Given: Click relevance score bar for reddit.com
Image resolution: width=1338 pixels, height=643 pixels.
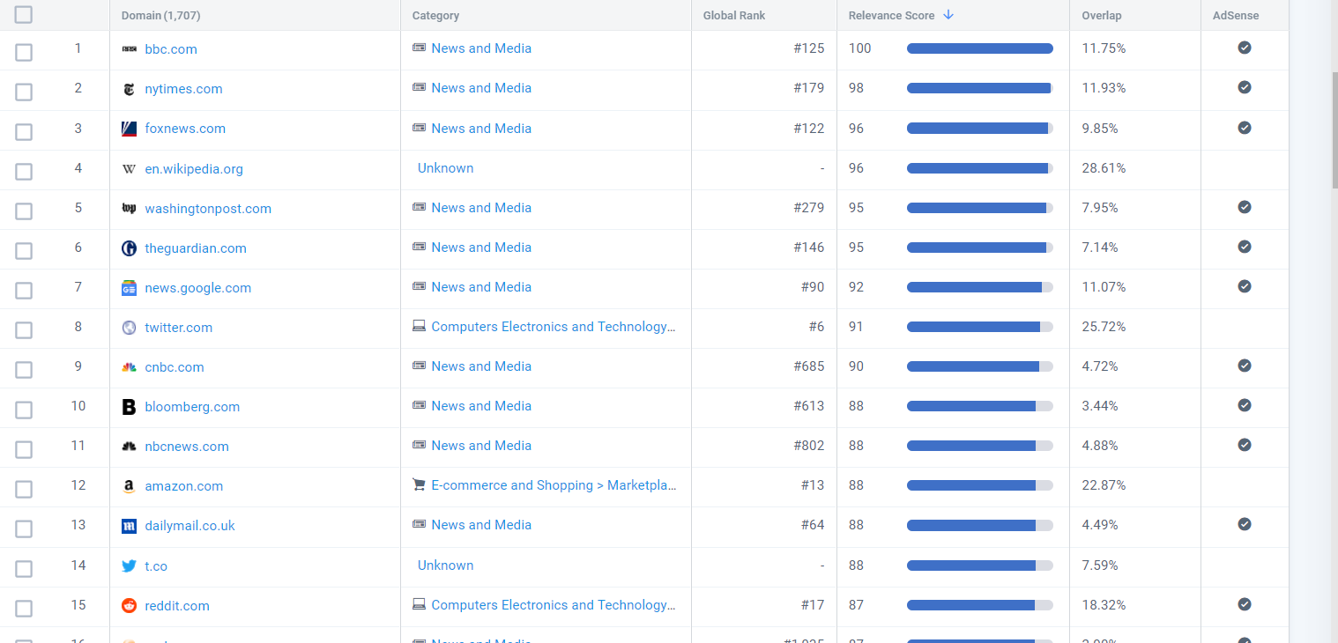Looking at the screenshot, I should tap(980, 605).
